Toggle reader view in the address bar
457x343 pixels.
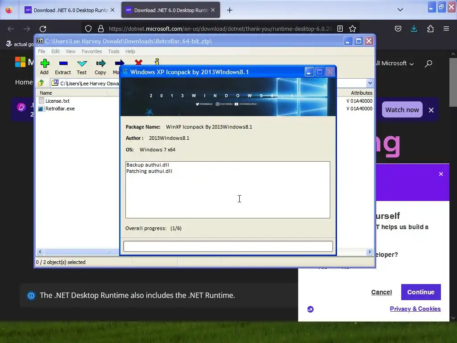(x=340, y=29)
